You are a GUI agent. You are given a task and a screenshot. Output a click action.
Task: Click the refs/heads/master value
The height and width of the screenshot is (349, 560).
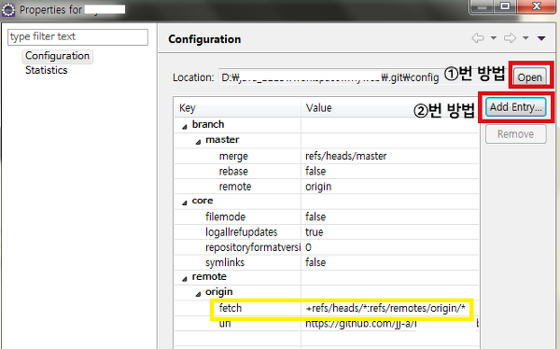tap(345, 156)
